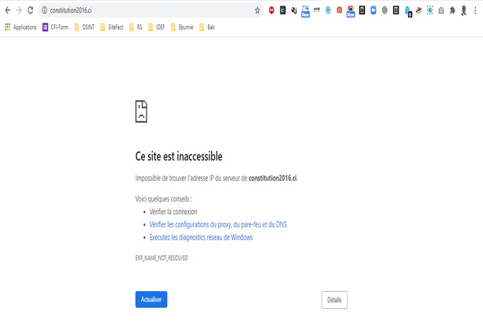Open the CFI-Form bookmark
This screenshot has height=329, width=483.
[55, 27]
